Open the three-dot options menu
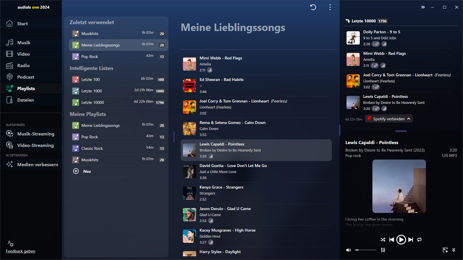463x260 pixels. click(x=330, y=7)
